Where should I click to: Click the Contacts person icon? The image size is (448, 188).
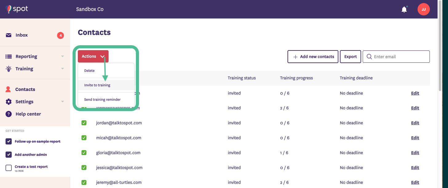point(9,90)
